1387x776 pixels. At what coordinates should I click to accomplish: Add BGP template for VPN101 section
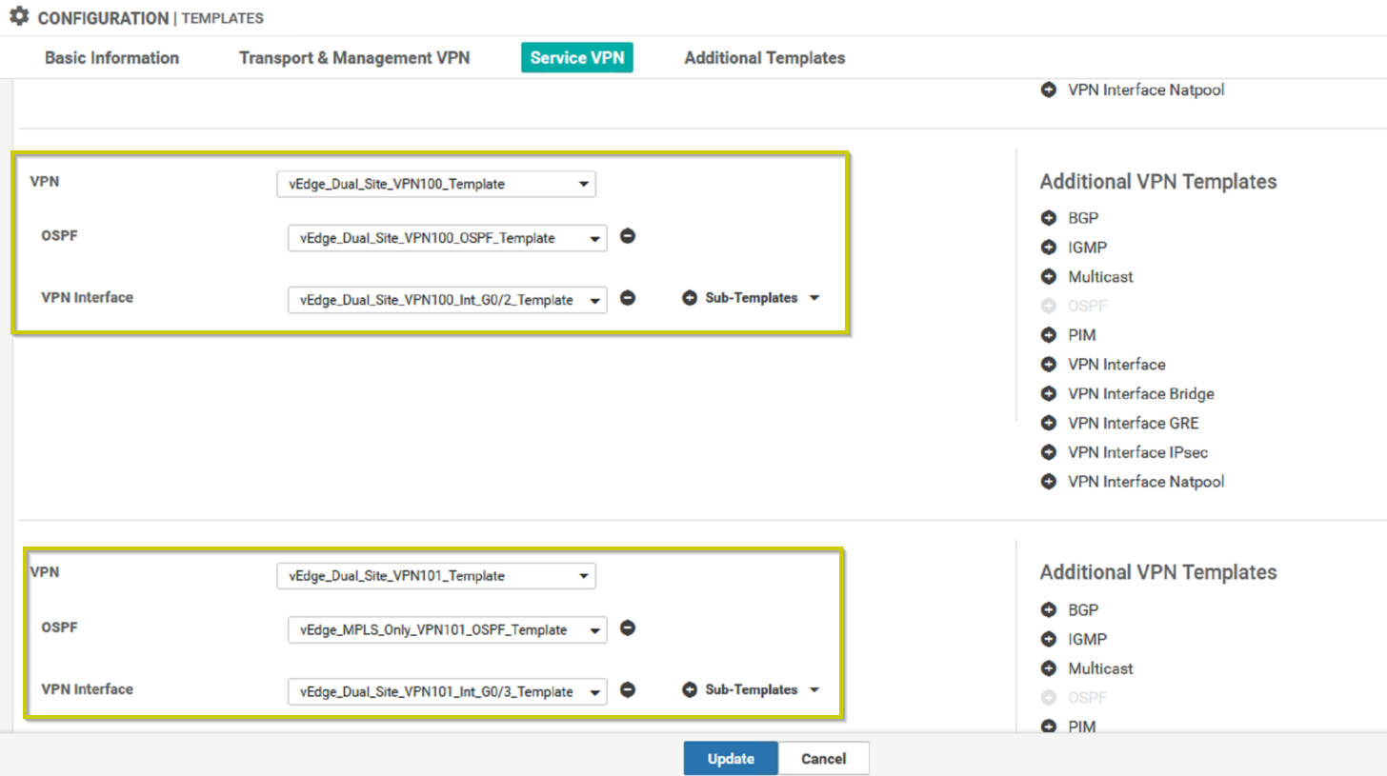point(1049,609)
